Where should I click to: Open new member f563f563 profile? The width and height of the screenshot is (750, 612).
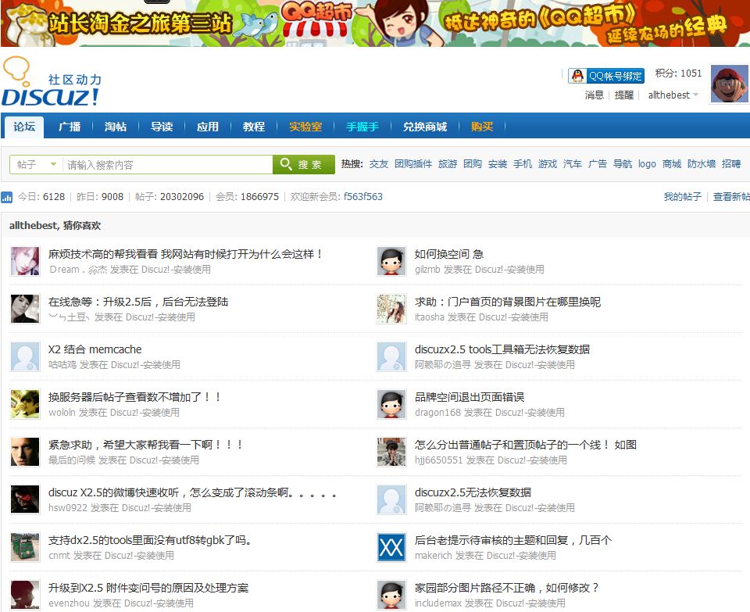click(x=363, y=197)
